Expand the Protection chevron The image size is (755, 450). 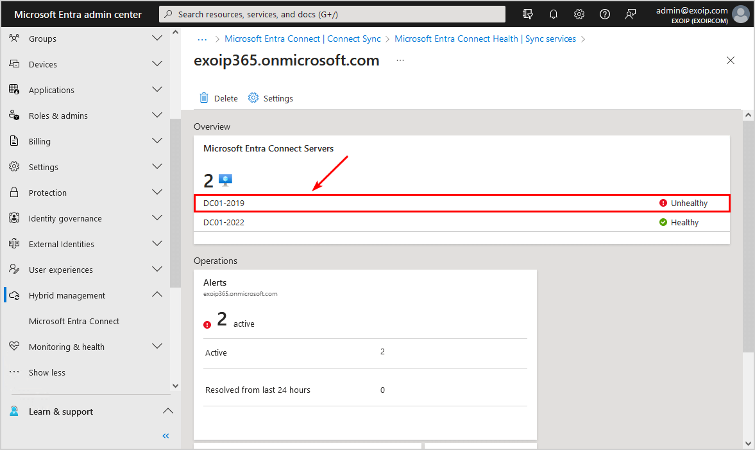coord(157,192)
